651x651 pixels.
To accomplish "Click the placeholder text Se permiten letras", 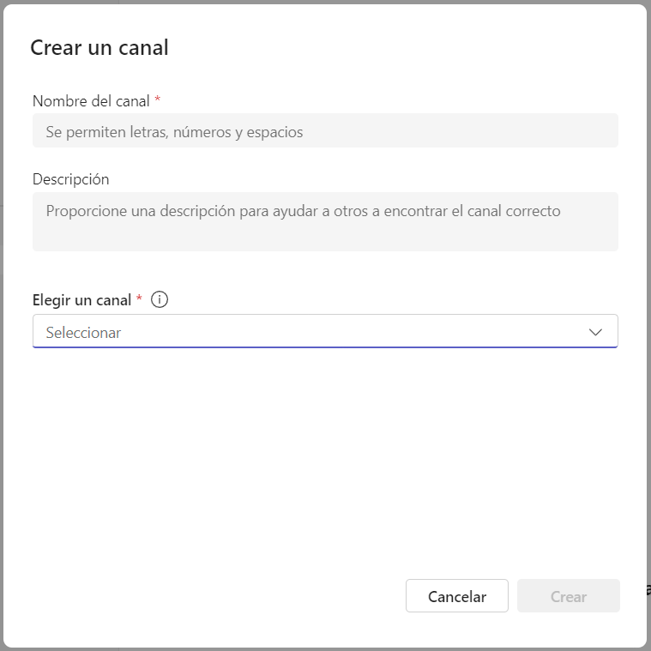I will pyautogui.click(x=174, y=132).
